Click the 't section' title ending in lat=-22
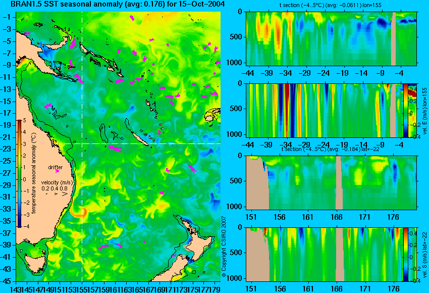 [x=330, y=149]
